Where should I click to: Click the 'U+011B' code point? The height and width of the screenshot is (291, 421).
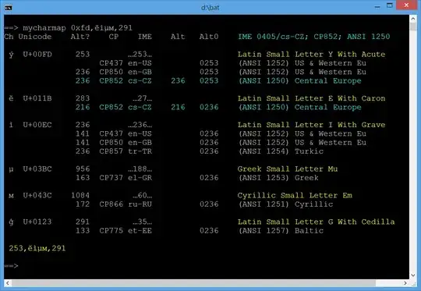click(37, 98)
